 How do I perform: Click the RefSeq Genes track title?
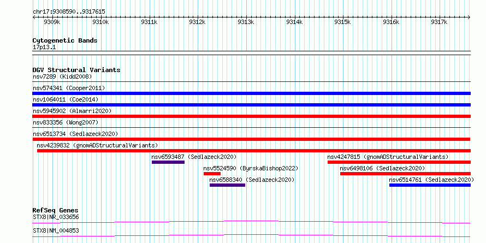pos(55,210)
